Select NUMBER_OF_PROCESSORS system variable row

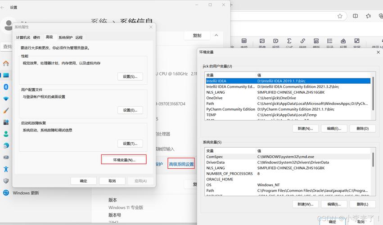[x=288, y=173]
